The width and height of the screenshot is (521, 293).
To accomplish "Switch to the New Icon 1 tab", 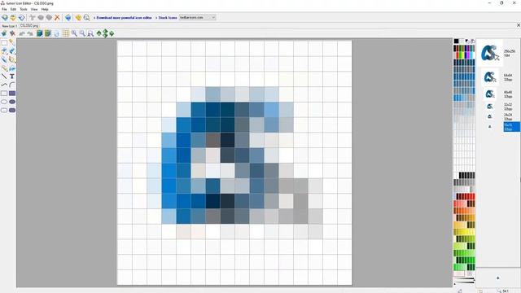I will tap(9, 25).
